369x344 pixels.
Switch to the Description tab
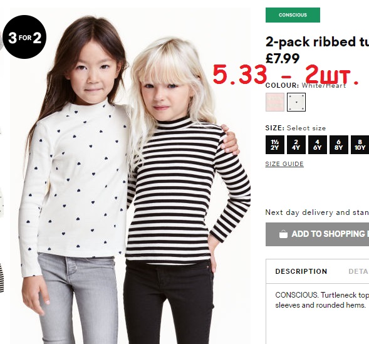click(301, 271)
